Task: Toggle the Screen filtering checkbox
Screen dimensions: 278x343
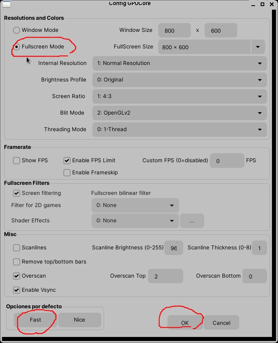Action: (x=17, y=193)
